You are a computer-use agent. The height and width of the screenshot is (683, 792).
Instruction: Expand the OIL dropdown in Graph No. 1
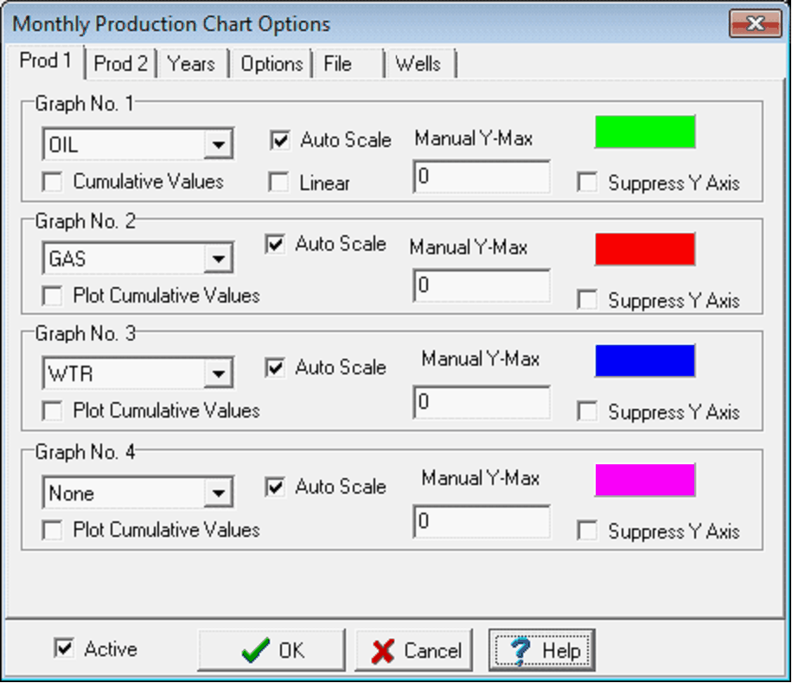218,145
